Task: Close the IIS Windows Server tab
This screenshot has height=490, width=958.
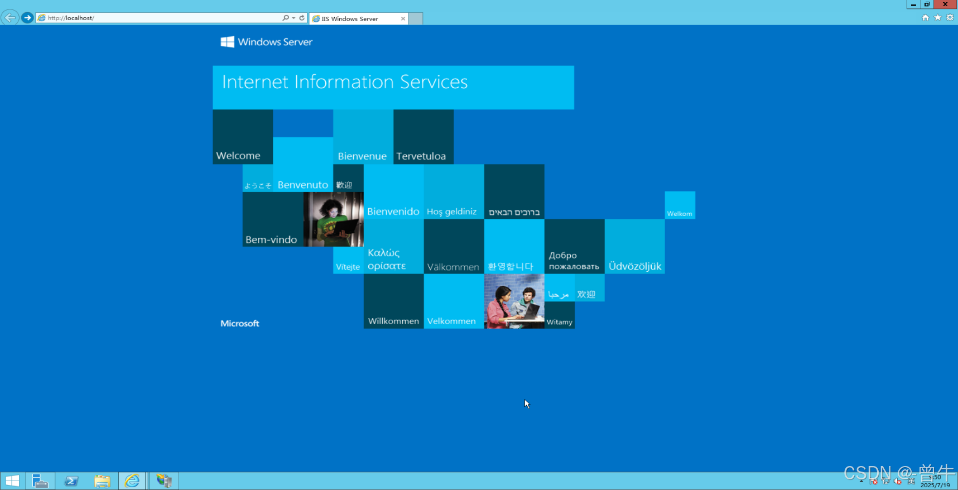Action: 403,18
